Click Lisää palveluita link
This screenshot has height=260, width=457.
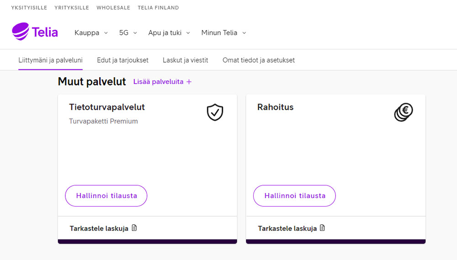tap(162, 82)
